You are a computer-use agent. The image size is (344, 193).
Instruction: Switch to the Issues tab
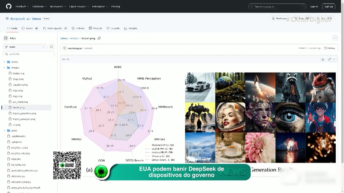[30, 28]
